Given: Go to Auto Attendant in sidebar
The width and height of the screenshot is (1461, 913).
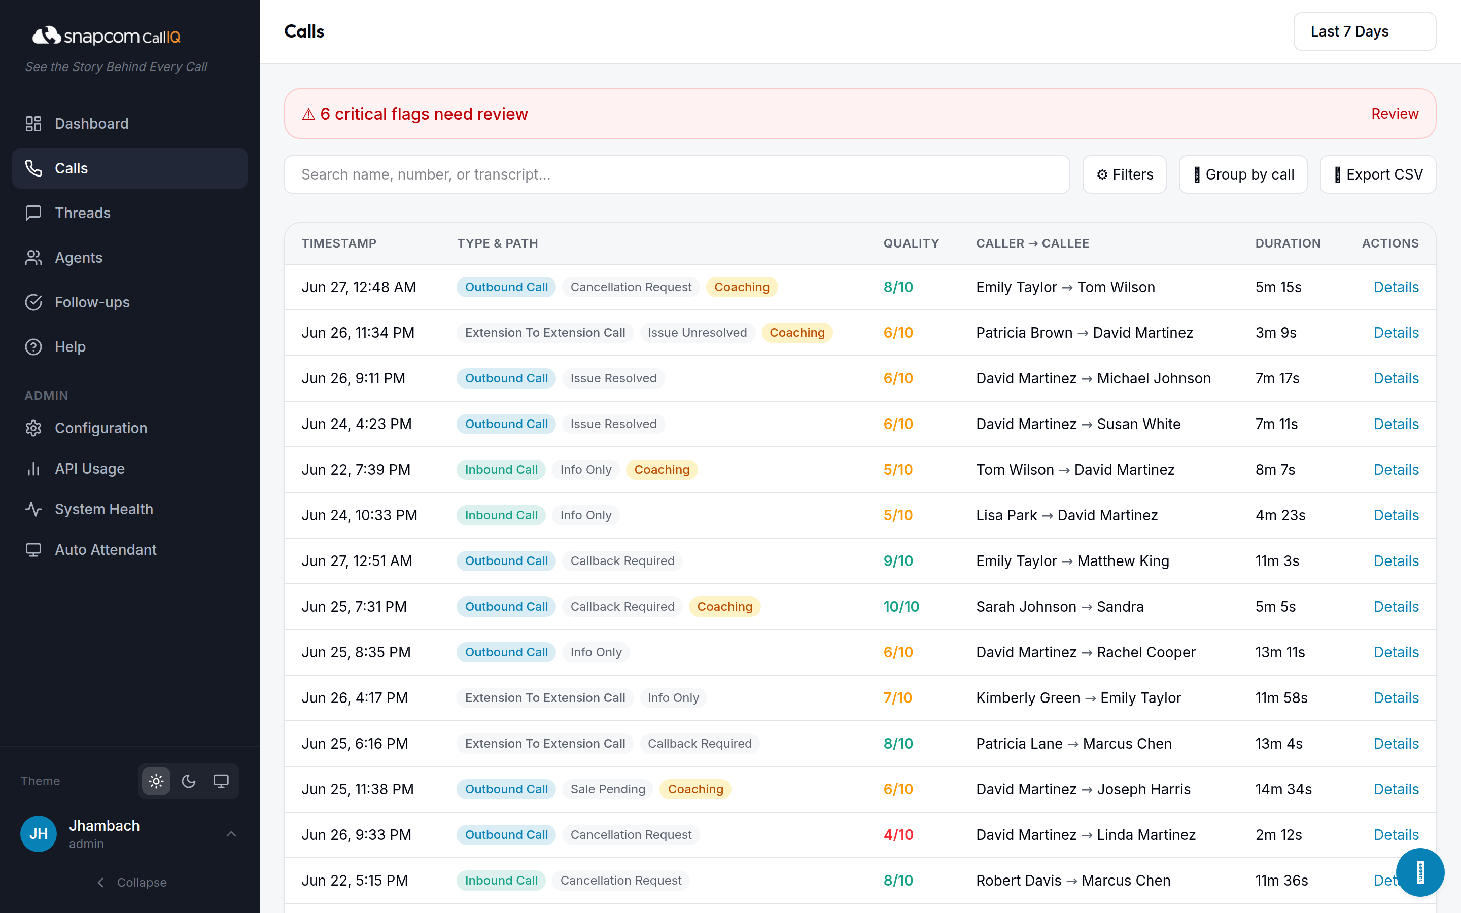Looking at the screenshot, I should pos(130,549).
